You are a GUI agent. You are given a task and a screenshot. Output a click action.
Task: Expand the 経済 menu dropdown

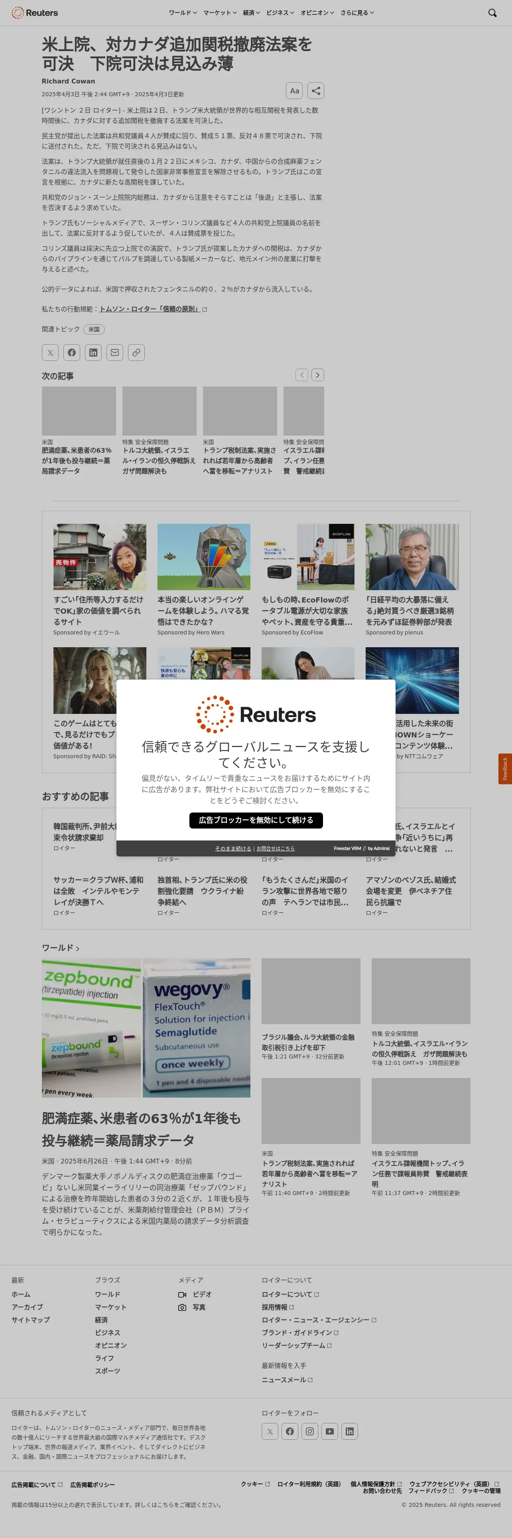252,12
